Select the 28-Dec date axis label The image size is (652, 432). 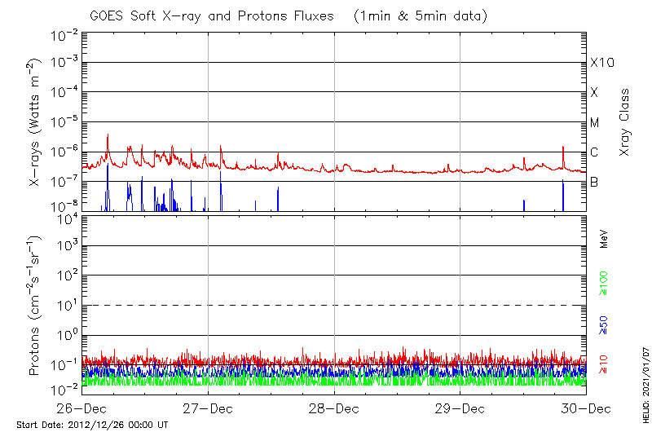coord(334,409)
